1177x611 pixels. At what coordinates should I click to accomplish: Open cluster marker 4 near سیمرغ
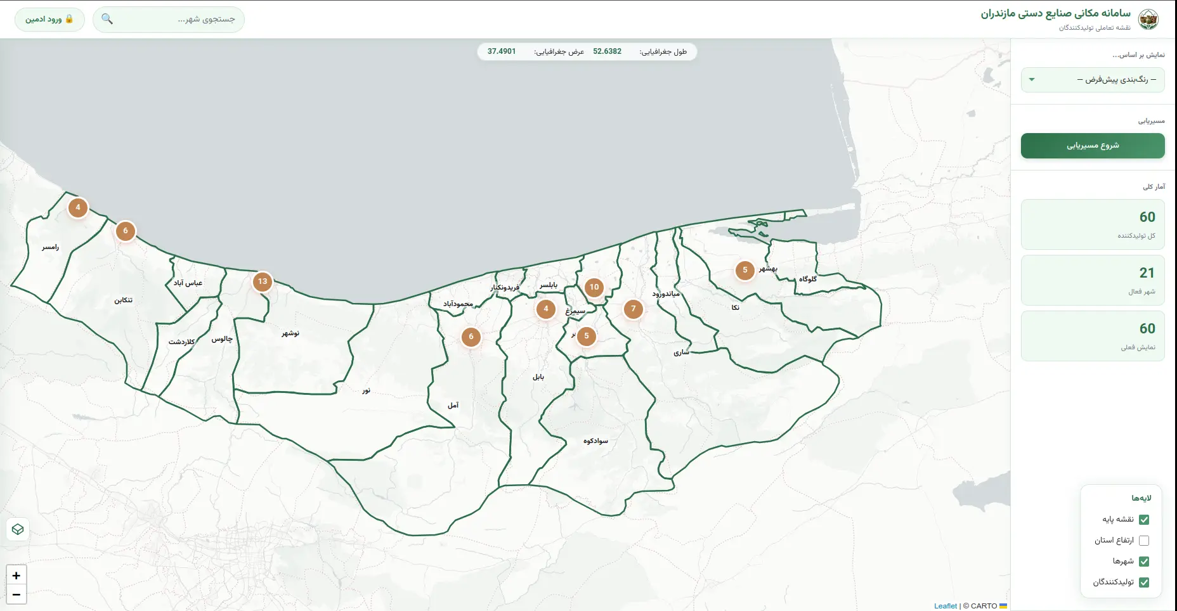coord(546,309)
